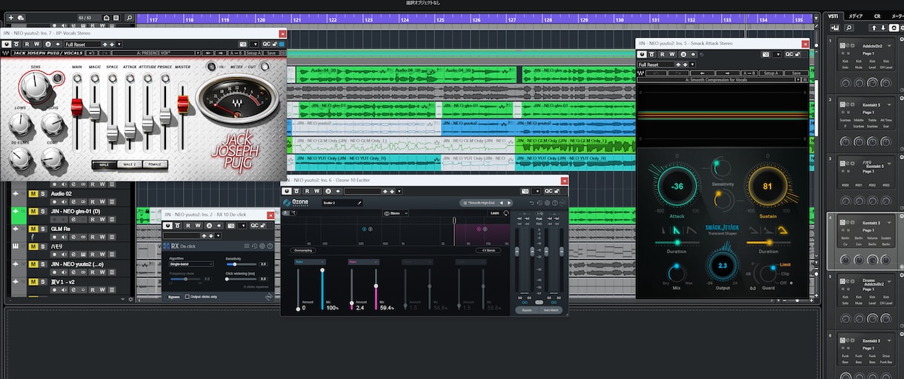Click the Bands button in Ozone Exciter
The image size is (904, 379).
pyautogui.click(x=490, y=250)
